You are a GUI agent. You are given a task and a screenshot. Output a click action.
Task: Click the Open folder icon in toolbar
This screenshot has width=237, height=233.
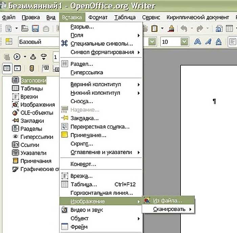pos(25,28)
